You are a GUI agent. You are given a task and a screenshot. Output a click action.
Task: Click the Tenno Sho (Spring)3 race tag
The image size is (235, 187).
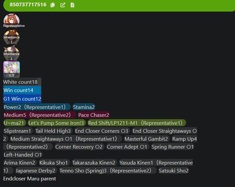[108, 171]
